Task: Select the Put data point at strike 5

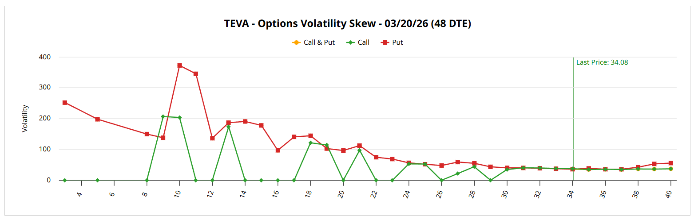Action: 97,119
